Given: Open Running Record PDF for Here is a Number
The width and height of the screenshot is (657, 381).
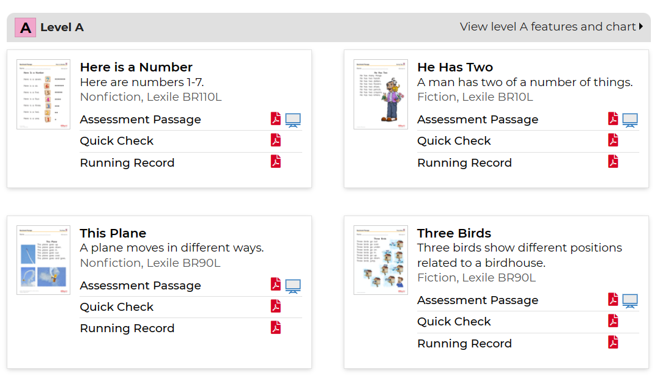Looking at the screenshot, I should [276, 162].
